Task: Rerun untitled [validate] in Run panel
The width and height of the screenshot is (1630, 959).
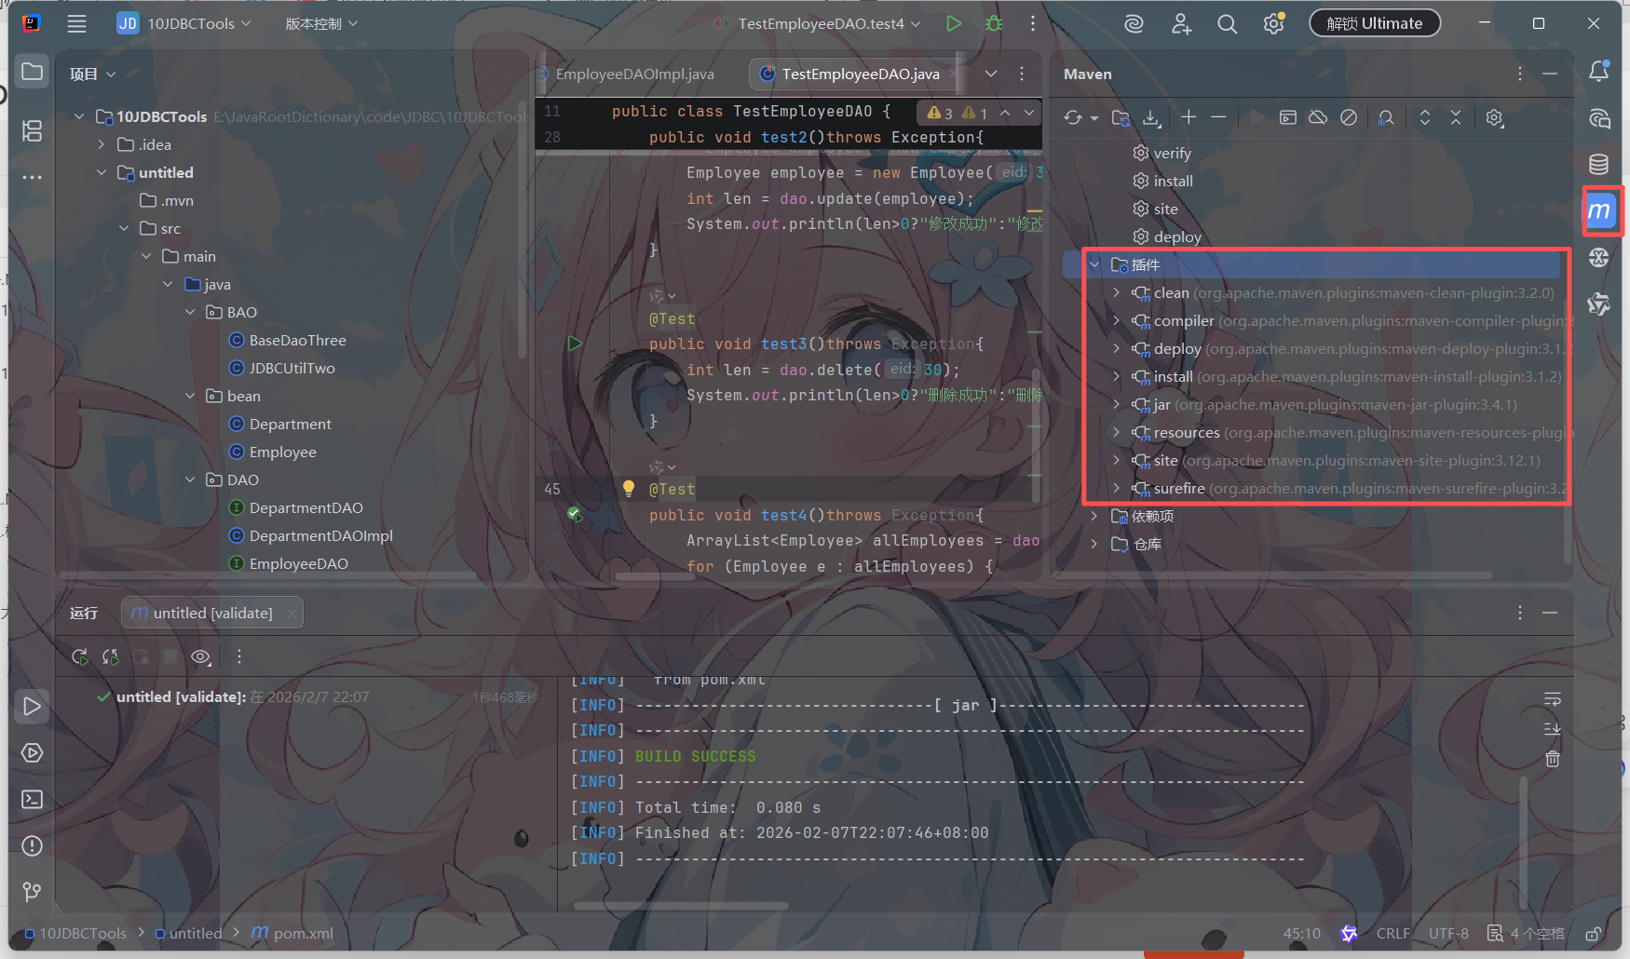Action: (80, 657)
